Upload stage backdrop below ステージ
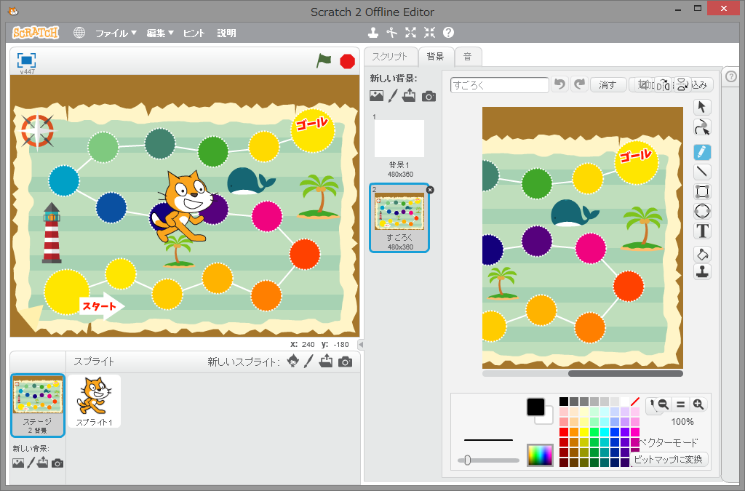This screenshot has height=491, width=745. pos(43,463)
